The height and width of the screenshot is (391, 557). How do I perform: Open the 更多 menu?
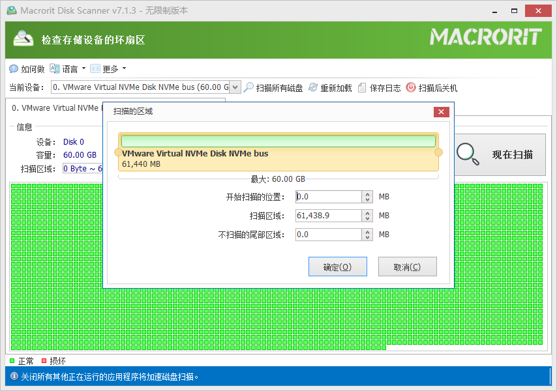[110, 69]
